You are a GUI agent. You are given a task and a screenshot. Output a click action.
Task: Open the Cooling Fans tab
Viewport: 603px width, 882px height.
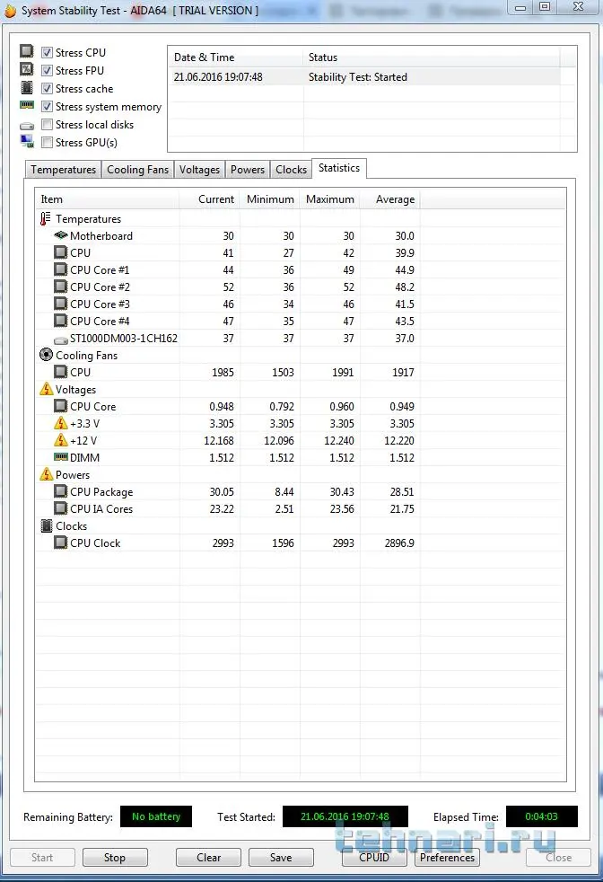pyautogui.click(x=137, y=170)
